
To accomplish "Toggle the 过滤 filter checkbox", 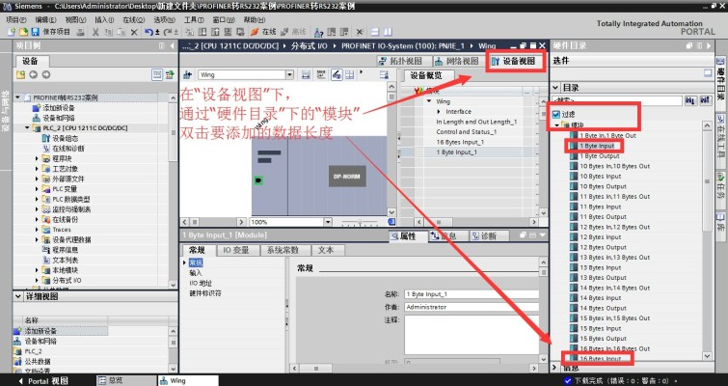I will tap(555, 114).
